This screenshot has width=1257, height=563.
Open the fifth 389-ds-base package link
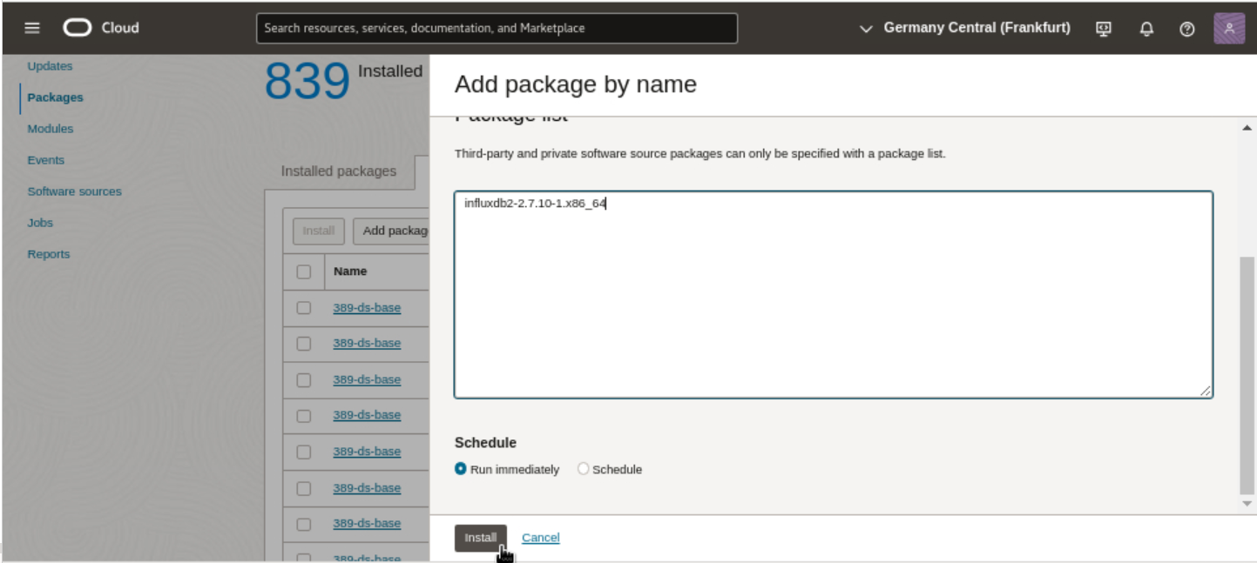coord(367,452)
